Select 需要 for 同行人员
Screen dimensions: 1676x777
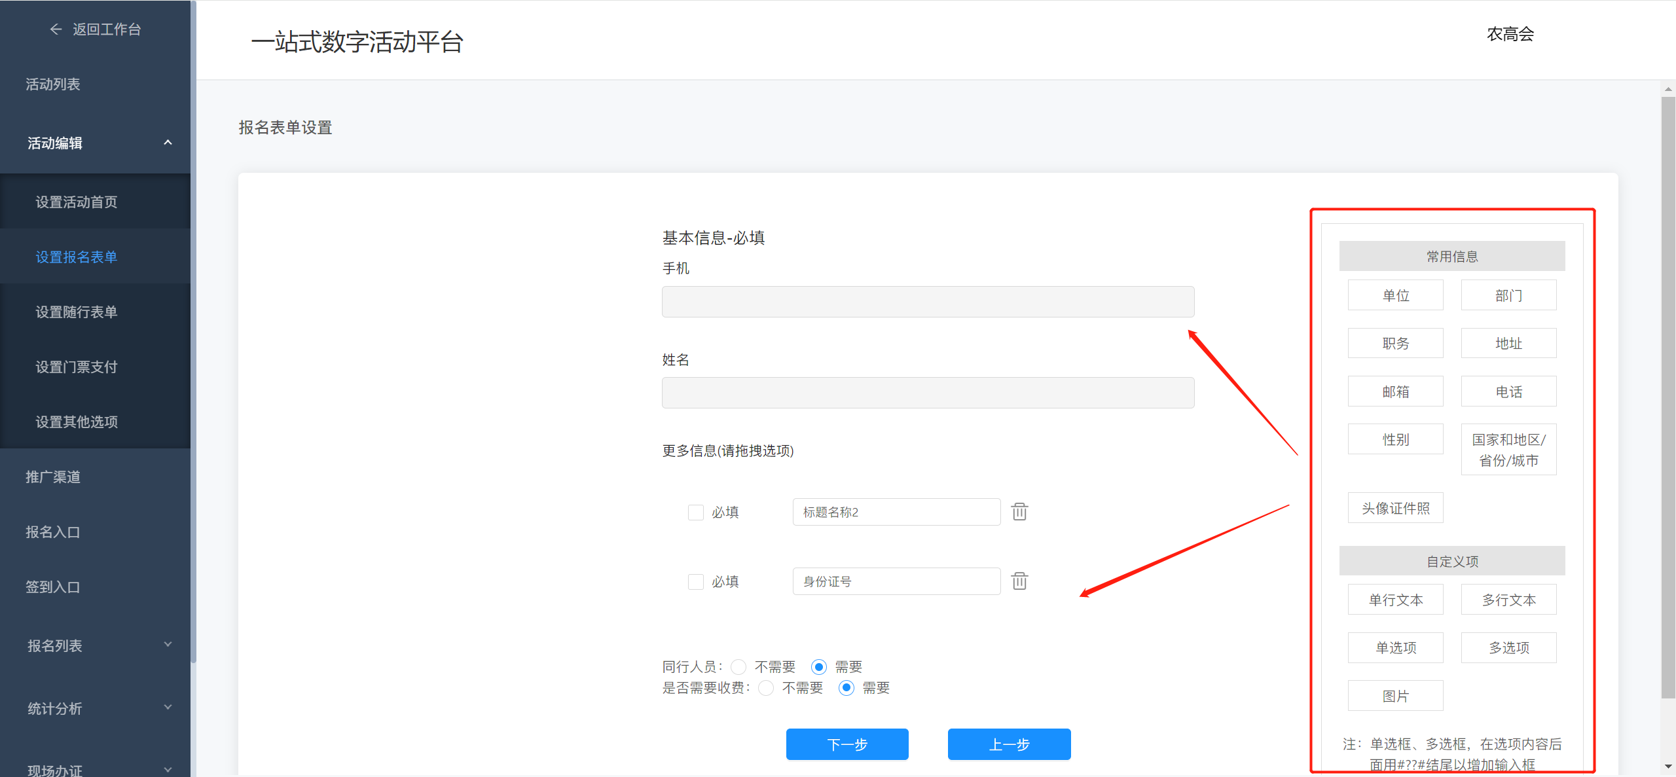pos(818,667)
